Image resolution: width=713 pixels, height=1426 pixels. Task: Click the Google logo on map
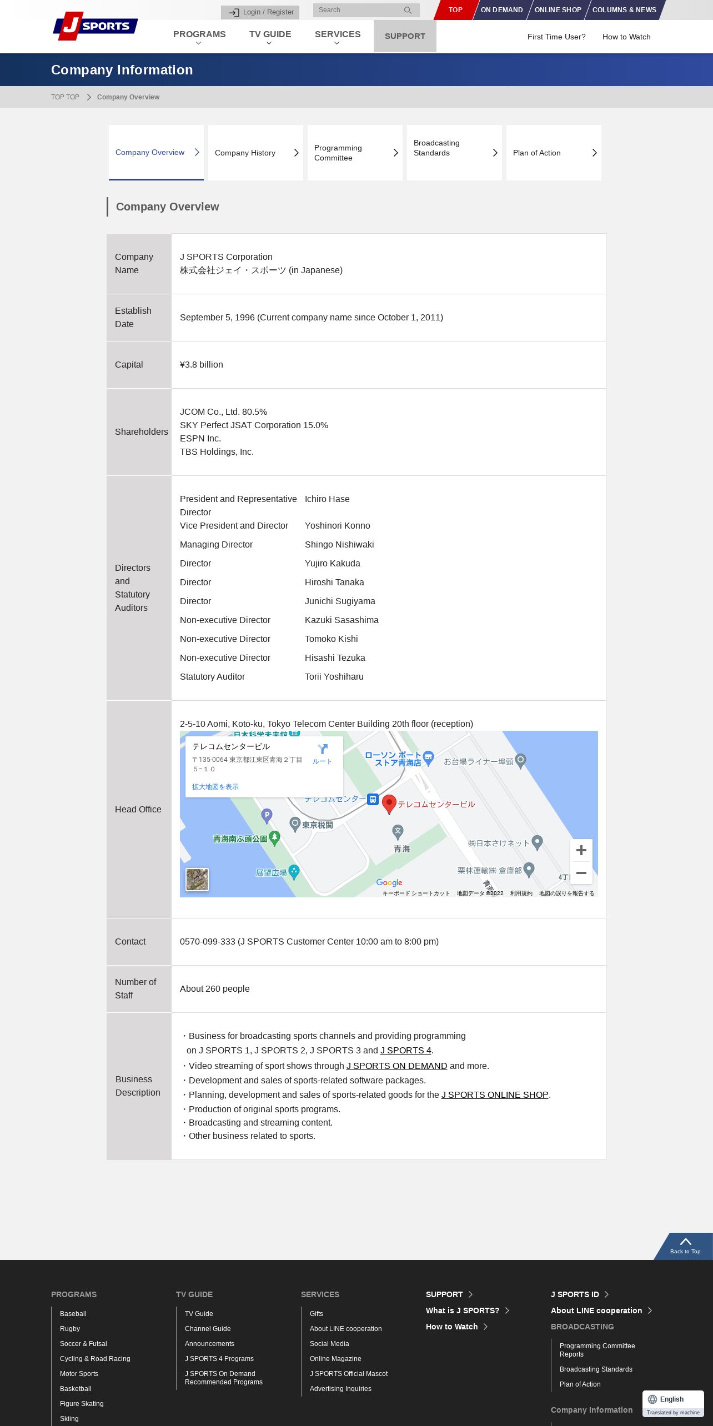(389, 882)
